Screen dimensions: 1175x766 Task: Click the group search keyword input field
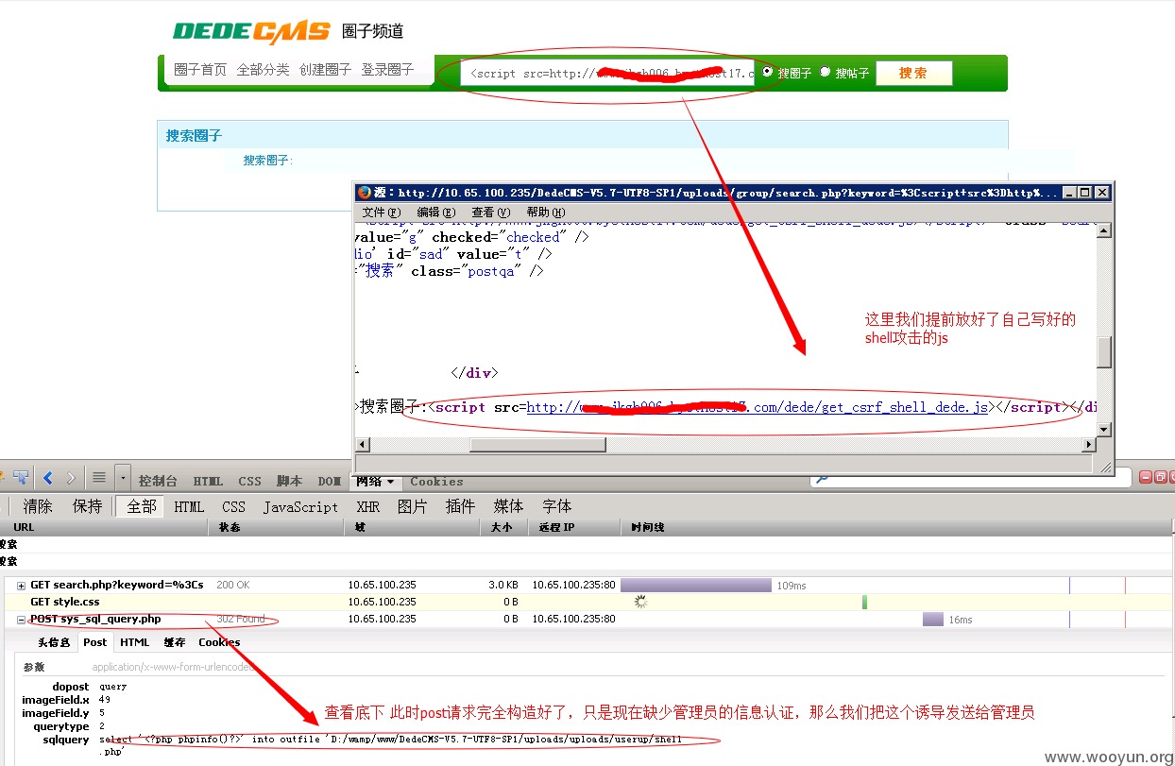pos(608,73)
